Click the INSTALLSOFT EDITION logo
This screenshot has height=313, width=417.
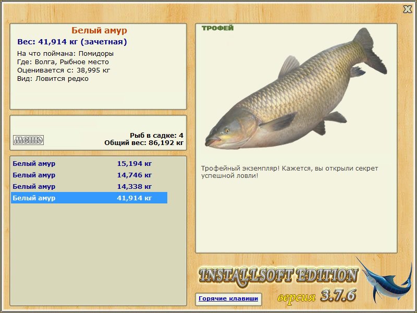(278, 276)
